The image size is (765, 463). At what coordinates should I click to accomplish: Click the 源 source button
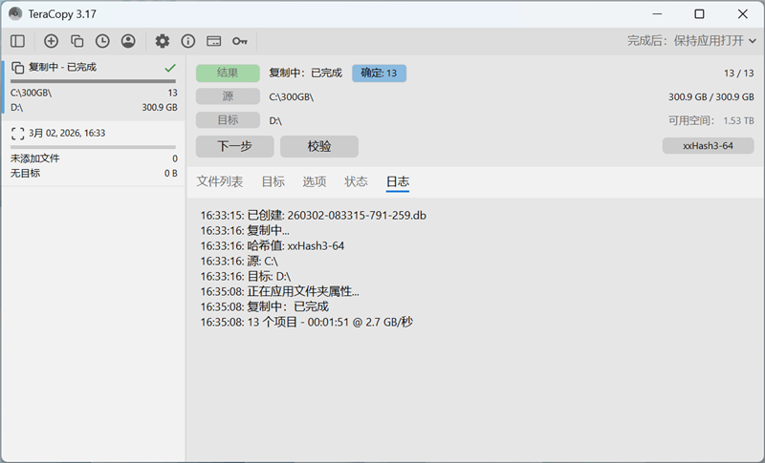point(228,96)
